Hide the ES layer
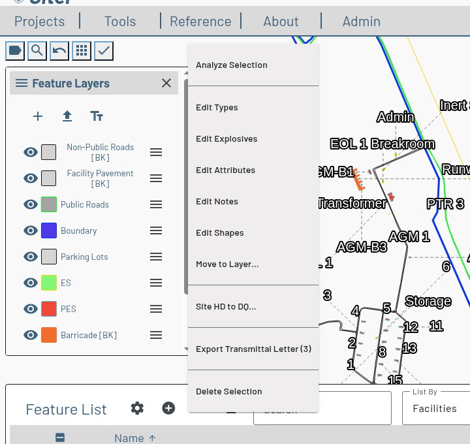Screen dimensions: 470x444 click(x=31, y=283)
